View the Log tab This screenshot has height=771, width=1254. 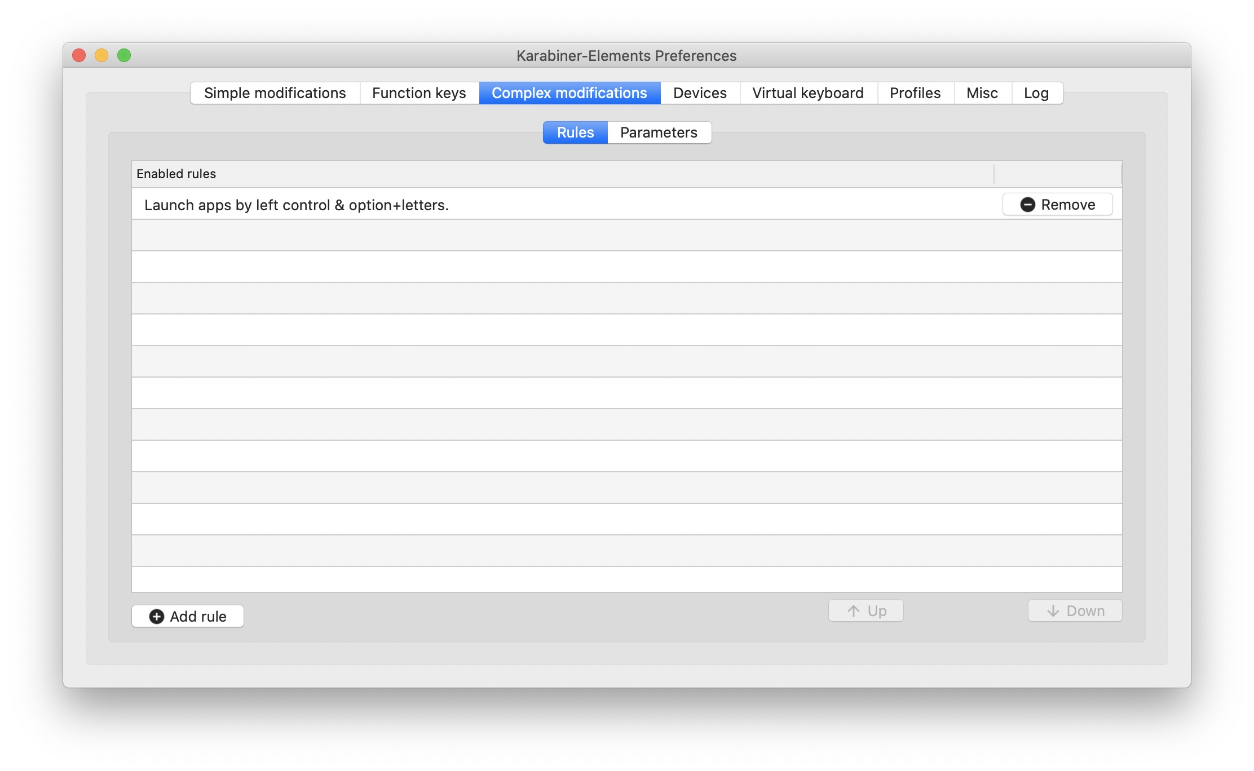(x=1036, y=93)
